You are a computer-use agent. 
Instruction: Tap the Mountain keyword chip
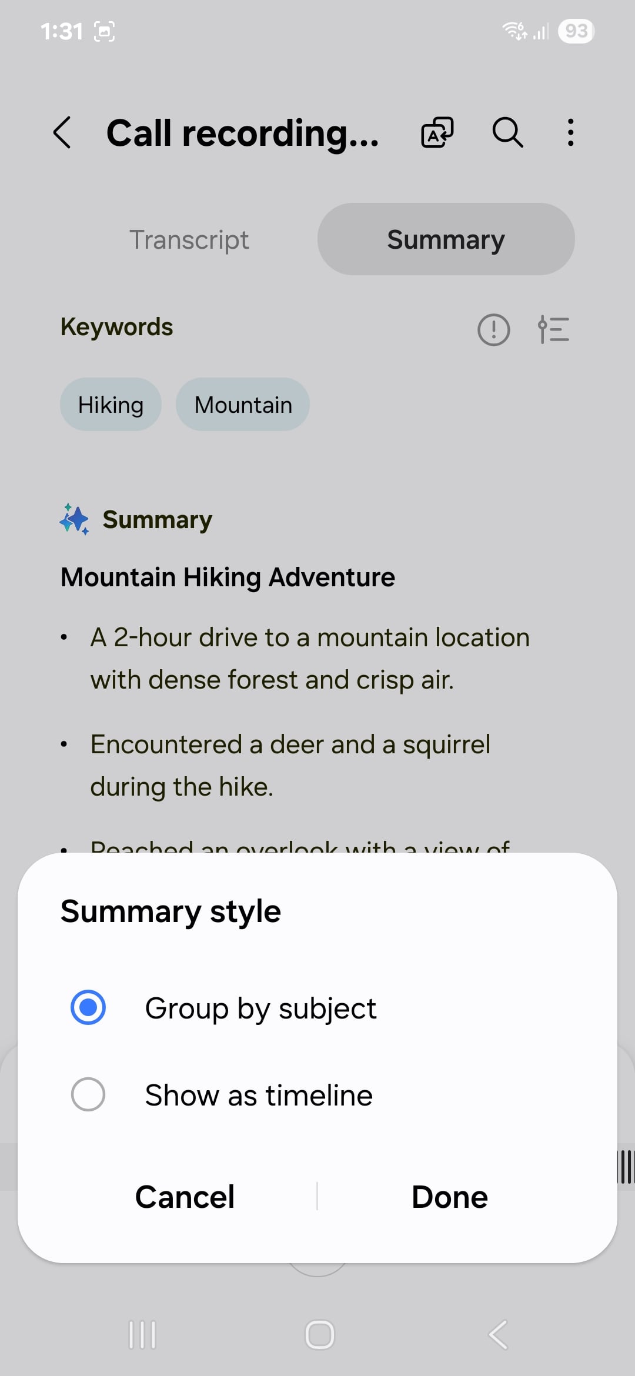(x=243, y=405)
